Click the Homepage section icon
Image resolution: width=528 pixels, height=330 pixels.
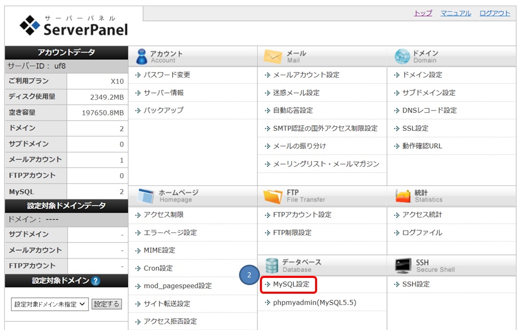146,195
